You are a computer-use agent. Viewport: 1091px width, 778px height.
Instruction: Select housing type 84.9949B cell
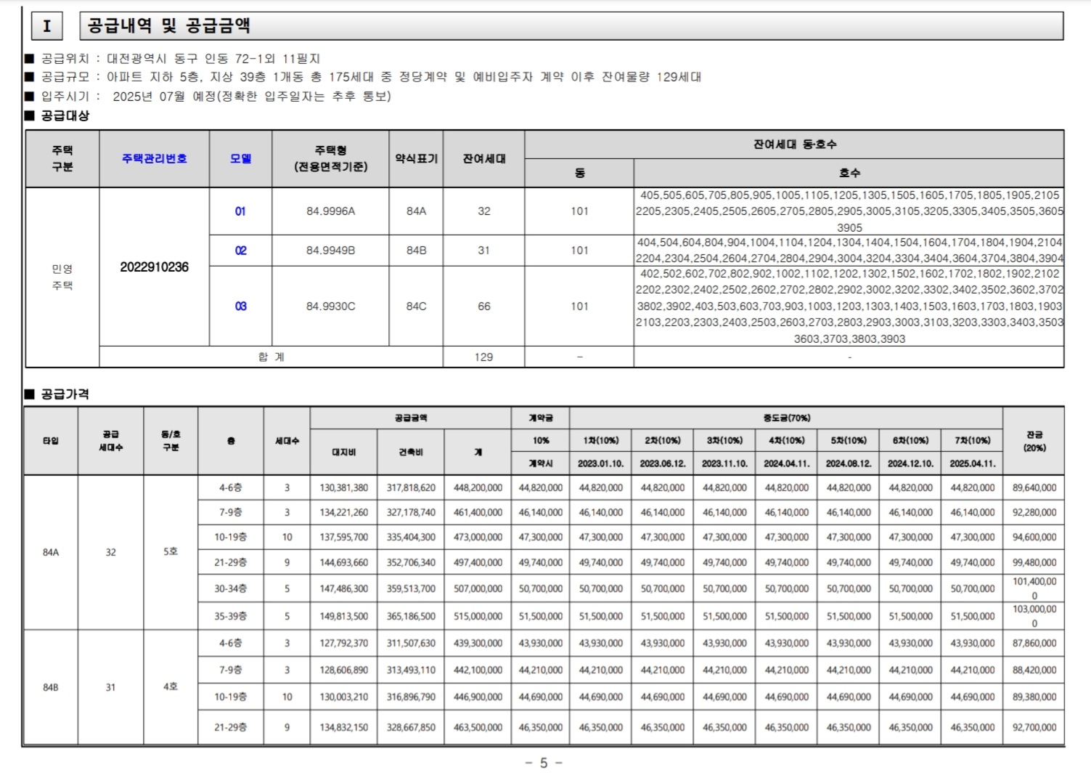[330, 251]
